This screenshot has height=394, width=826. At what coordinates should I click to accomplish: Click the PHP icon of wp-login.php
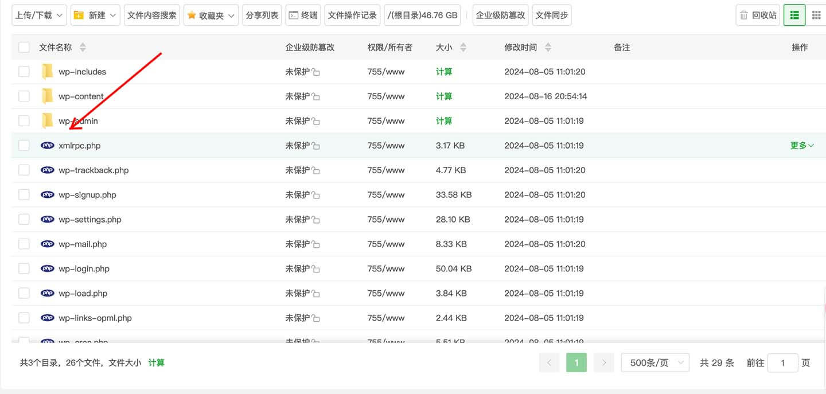[48, 269]
